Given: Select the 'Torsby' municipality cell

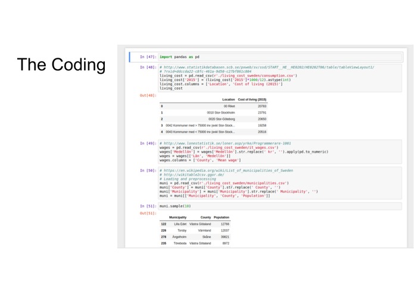Looking at the screenshot, I should (182, 230).
